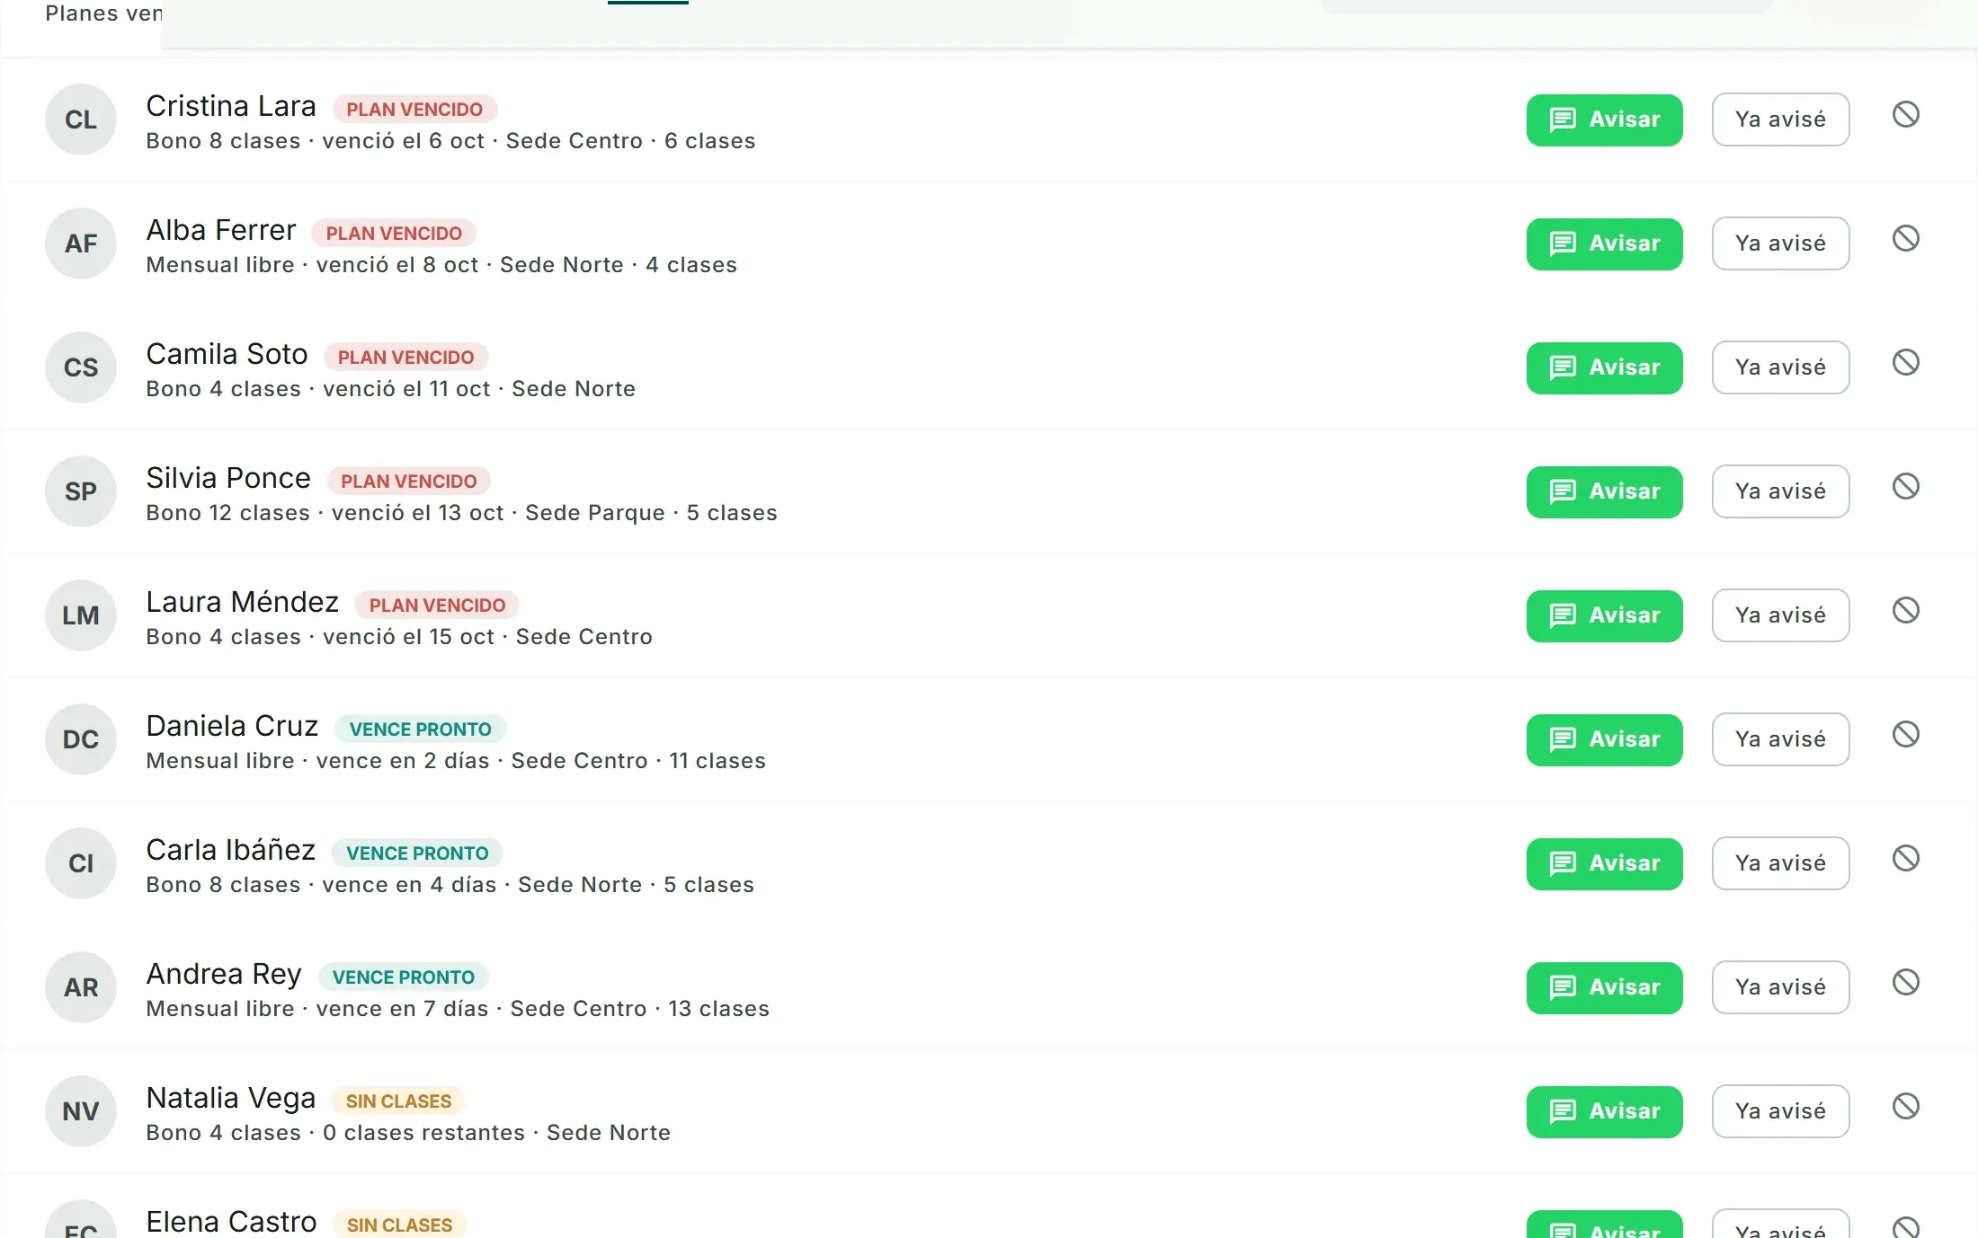The height and width of the screenshot is (1238, 1978).
Task: Notify Camila Soto with Avisar
Action: click(1604, 367)
